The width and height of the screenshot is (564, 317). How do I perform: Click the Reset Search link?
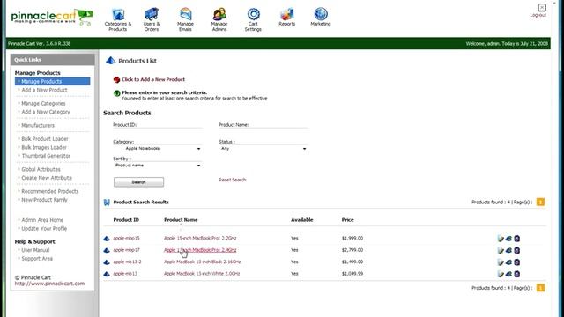point(233,180)
